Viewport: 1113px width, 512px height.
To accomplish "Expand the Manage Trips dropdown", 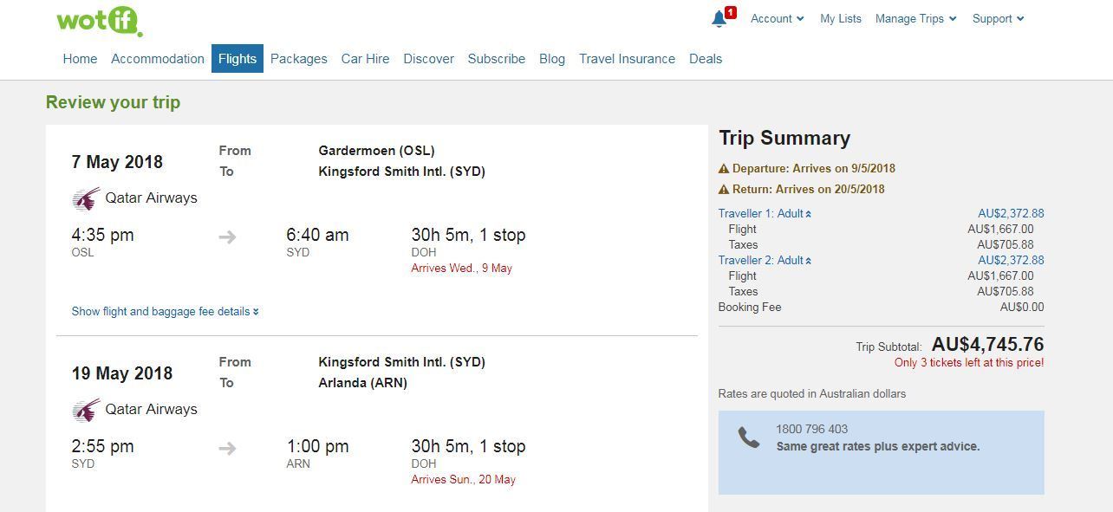I will coord(915,18).
